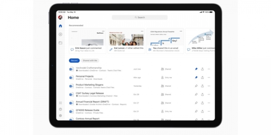Unpin VanArsdel Craftsmanship document
Image resolution: width=271 pixels, height=135 pixels.
(x=196, y=69)
